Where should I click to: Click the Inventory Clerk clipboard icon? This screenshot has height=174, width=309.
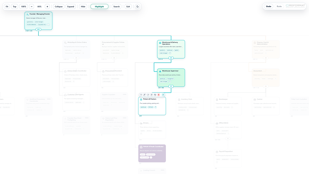coord(179,100)
